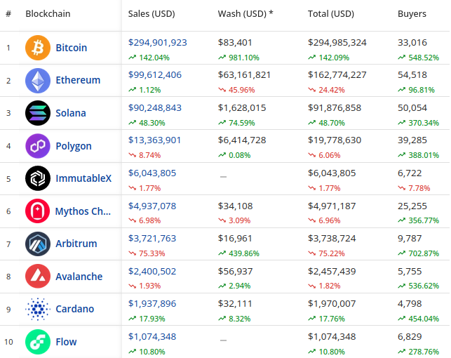Click the ImmutableX logo icon
Viewport: 451px width, 358px height.
click(38, 178)
